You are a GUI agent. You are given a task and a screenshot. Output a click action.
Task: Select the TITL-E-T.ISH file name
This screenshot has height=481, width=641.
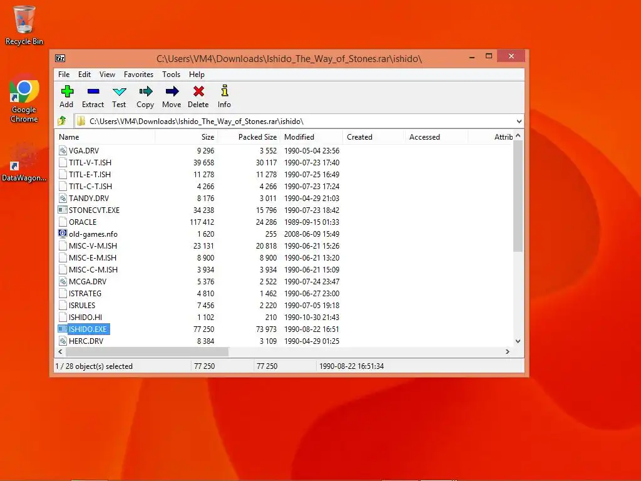(90, 174)
